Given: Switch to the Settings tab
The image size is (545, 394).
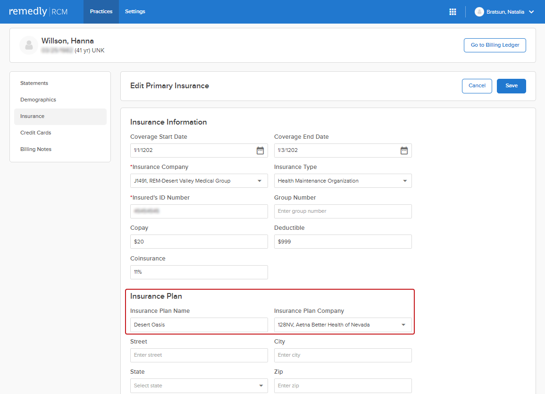Looking at the screenshot, I should pyautogui.click(x=135, y=11).
